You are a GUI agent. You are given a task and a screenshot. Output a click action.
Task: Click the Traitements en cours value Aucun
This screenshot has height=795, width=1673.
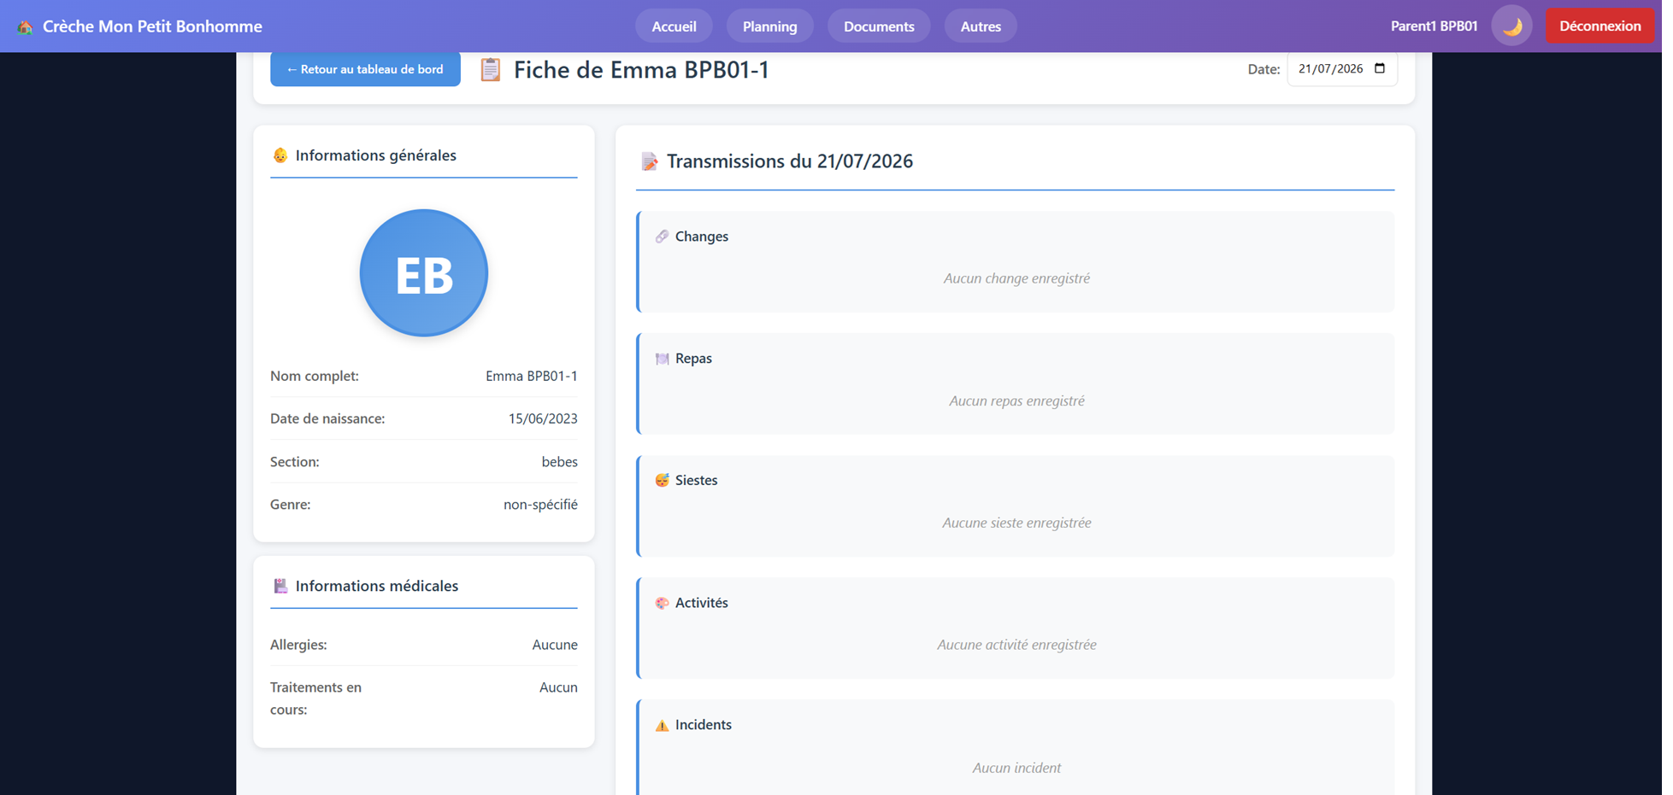pos(558,687)
